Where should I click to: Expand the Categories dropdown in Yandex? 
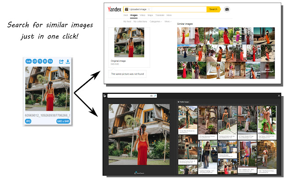click(156, 22)
